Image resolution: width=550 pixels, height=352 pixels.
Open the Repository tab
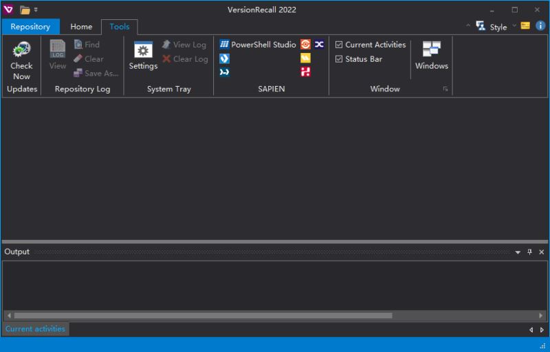click(30, 27)
